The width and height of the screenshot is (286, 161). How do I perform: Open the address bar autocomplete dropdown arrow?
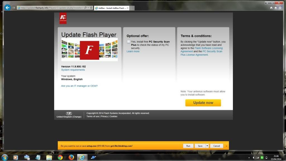88,8
